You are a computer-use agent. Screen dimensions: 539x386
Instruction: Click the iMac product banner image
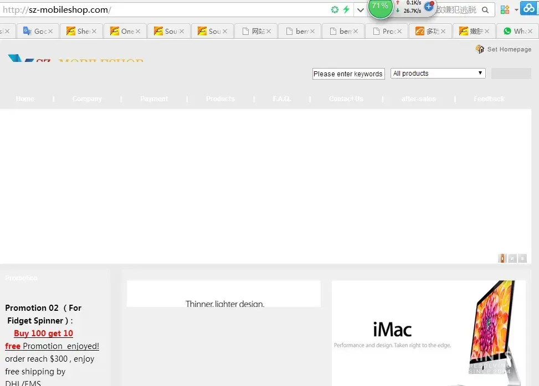coord(428,333)
